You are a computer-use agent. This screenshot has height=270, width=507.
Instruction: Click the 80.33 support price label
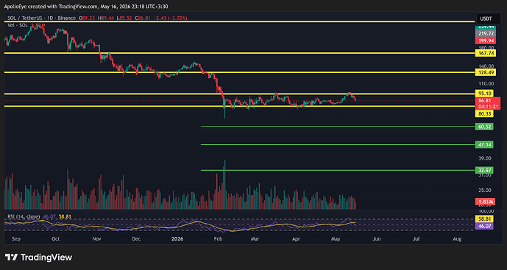coord(484,113)
